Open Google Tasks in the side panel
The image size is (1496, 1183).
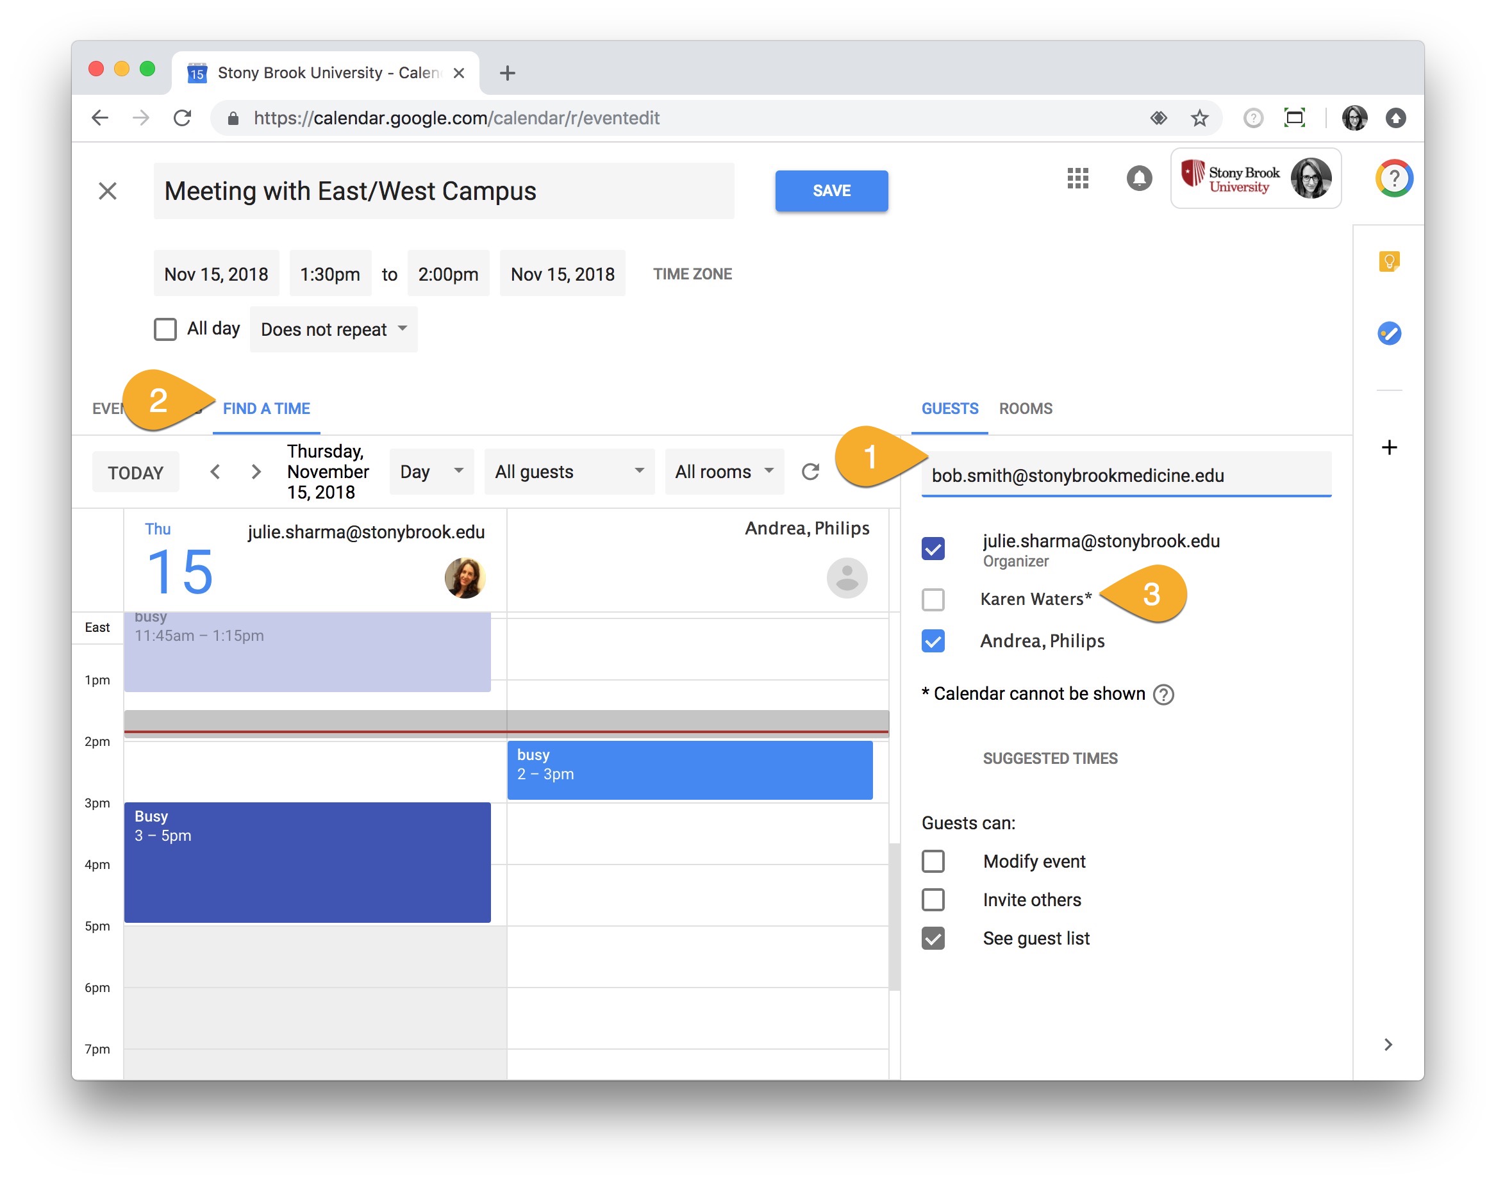point(1389,333)
